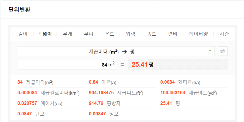Switch to the 길이 tab
This screenshot has width=244, height=122.
pyautogui.click(x=23, y=34)
